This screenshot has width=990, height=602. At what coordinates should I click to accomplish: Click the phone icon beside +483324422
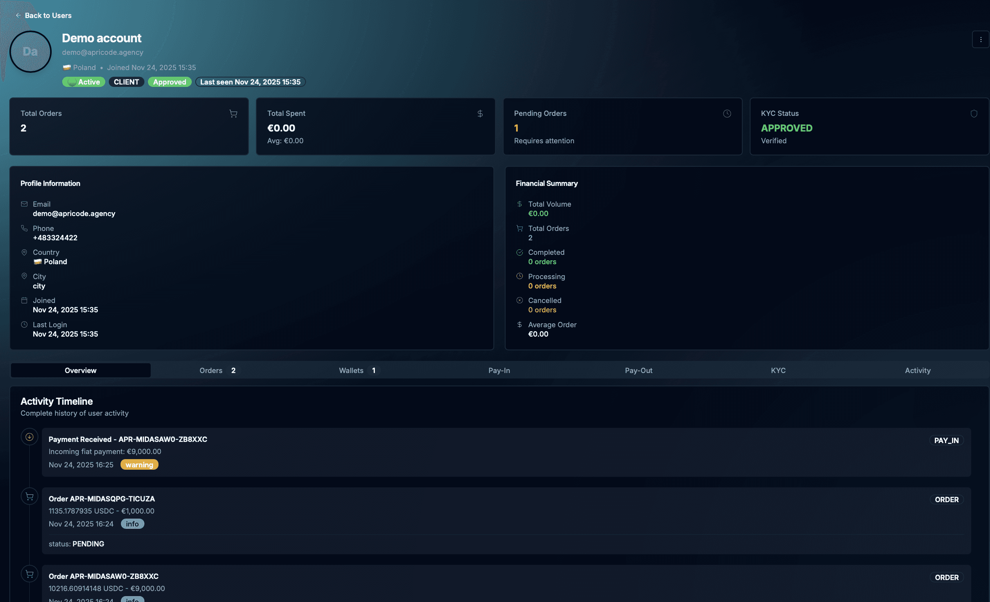click(x=24, y=228)
